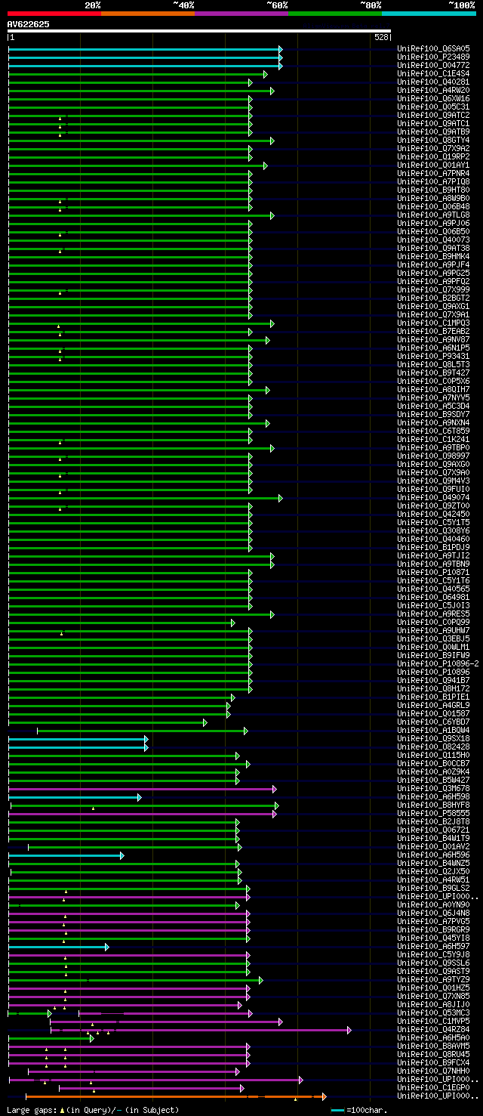Select the UniRef100_A8QIH7 label

[x=433, y=390]
